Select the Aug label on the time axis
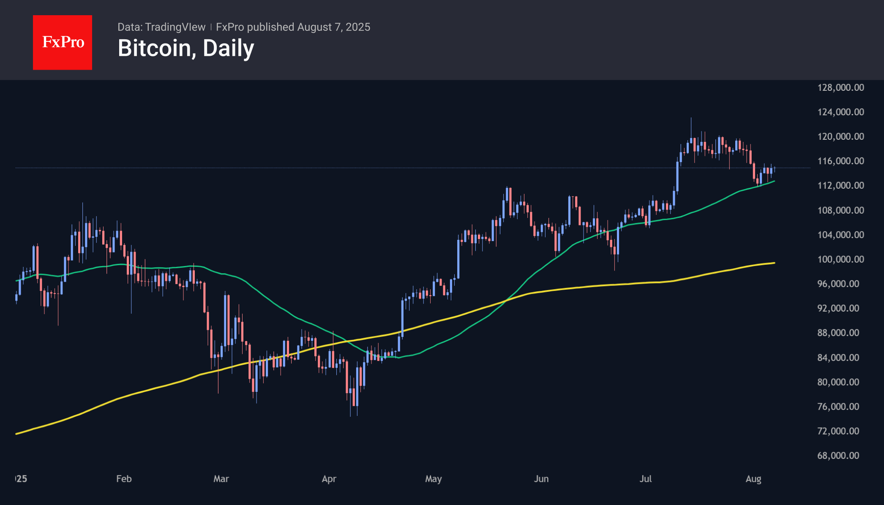The image size is (884, 505). pyautogui.click(x=753, y=479)
